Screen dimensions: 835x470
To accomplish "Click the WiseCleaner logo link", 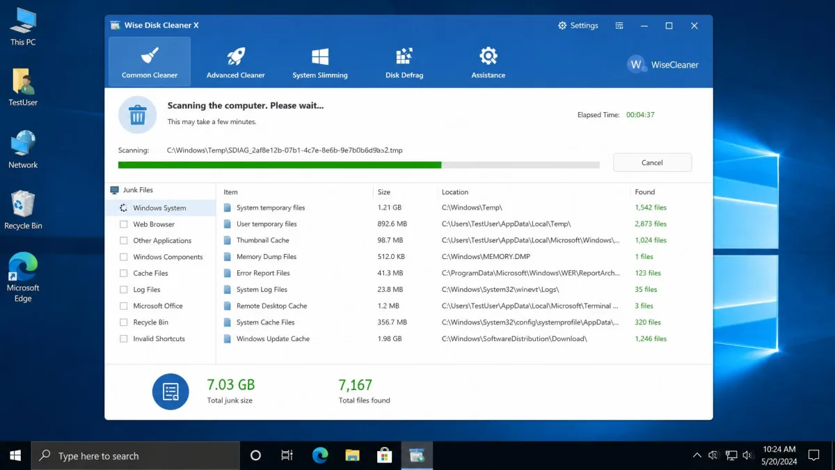I will pyautogui.click(x=662, y=65).
